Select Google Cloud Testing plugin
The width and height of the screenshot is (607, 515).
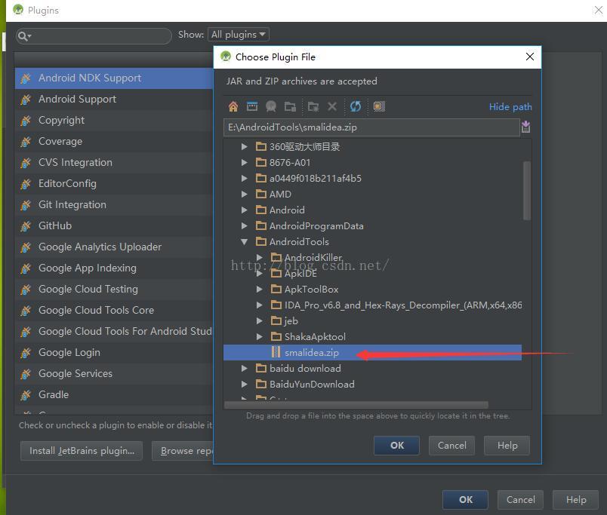114,290
